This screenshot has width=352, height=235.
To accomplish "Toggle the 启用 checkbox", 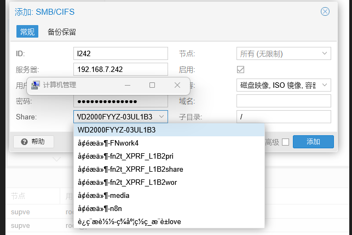I will 240,70.
